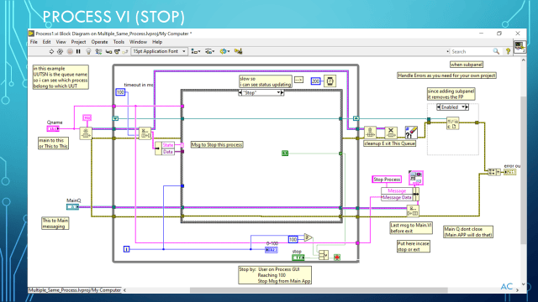Screen dimensions: 538x302
Task: Select the Greater Or Equal comparison node
Action: (x=309, y=237)
